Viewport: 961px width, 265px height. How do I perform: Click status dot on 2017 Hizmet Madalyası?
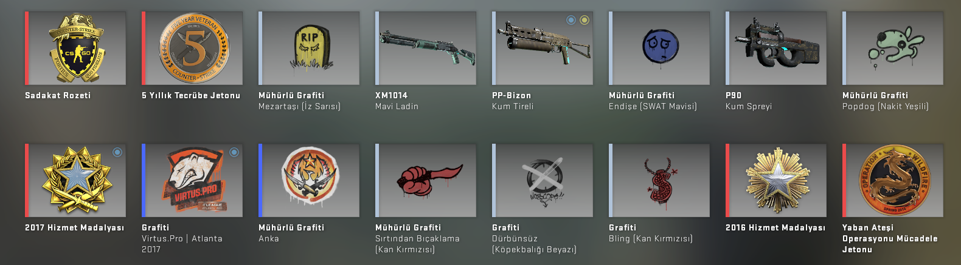pos(117,152)
